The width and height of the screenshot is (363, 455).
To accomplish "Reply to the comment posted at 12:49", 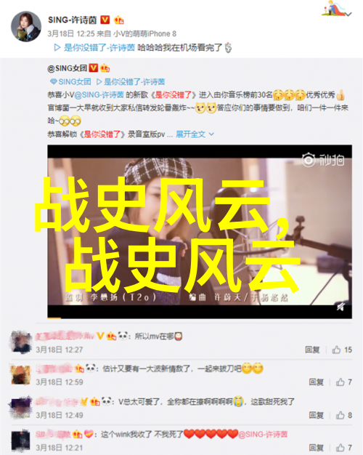I will coord(316,415).
